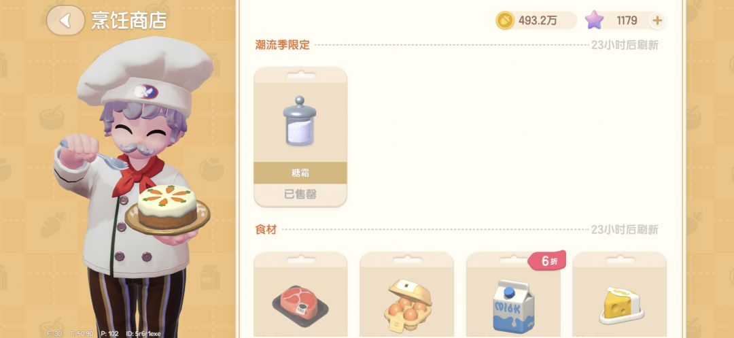The image size is (734, 338).
Task: Go back using the arrow button
Action: coord(65,20)
